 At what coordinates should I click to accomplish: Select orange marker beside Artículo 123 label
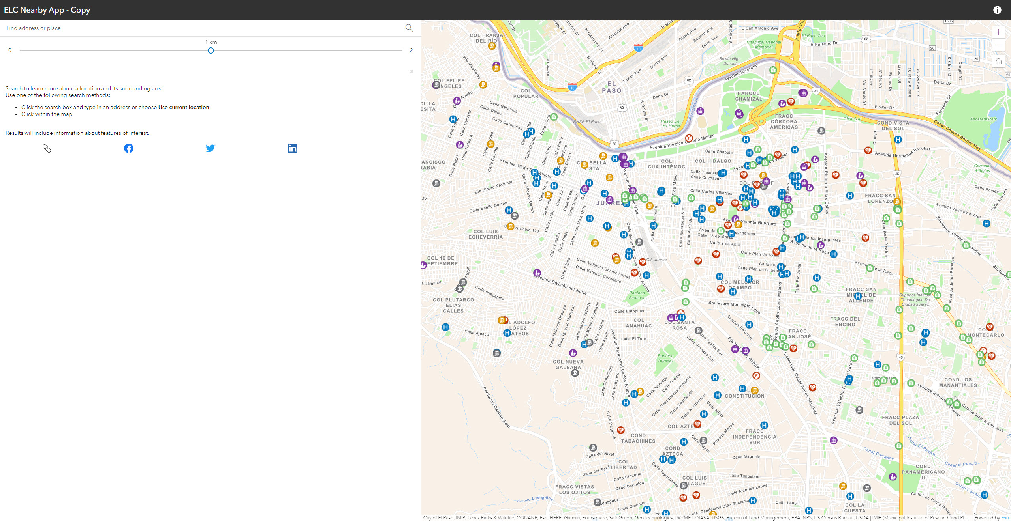click(x=511, y=226)
